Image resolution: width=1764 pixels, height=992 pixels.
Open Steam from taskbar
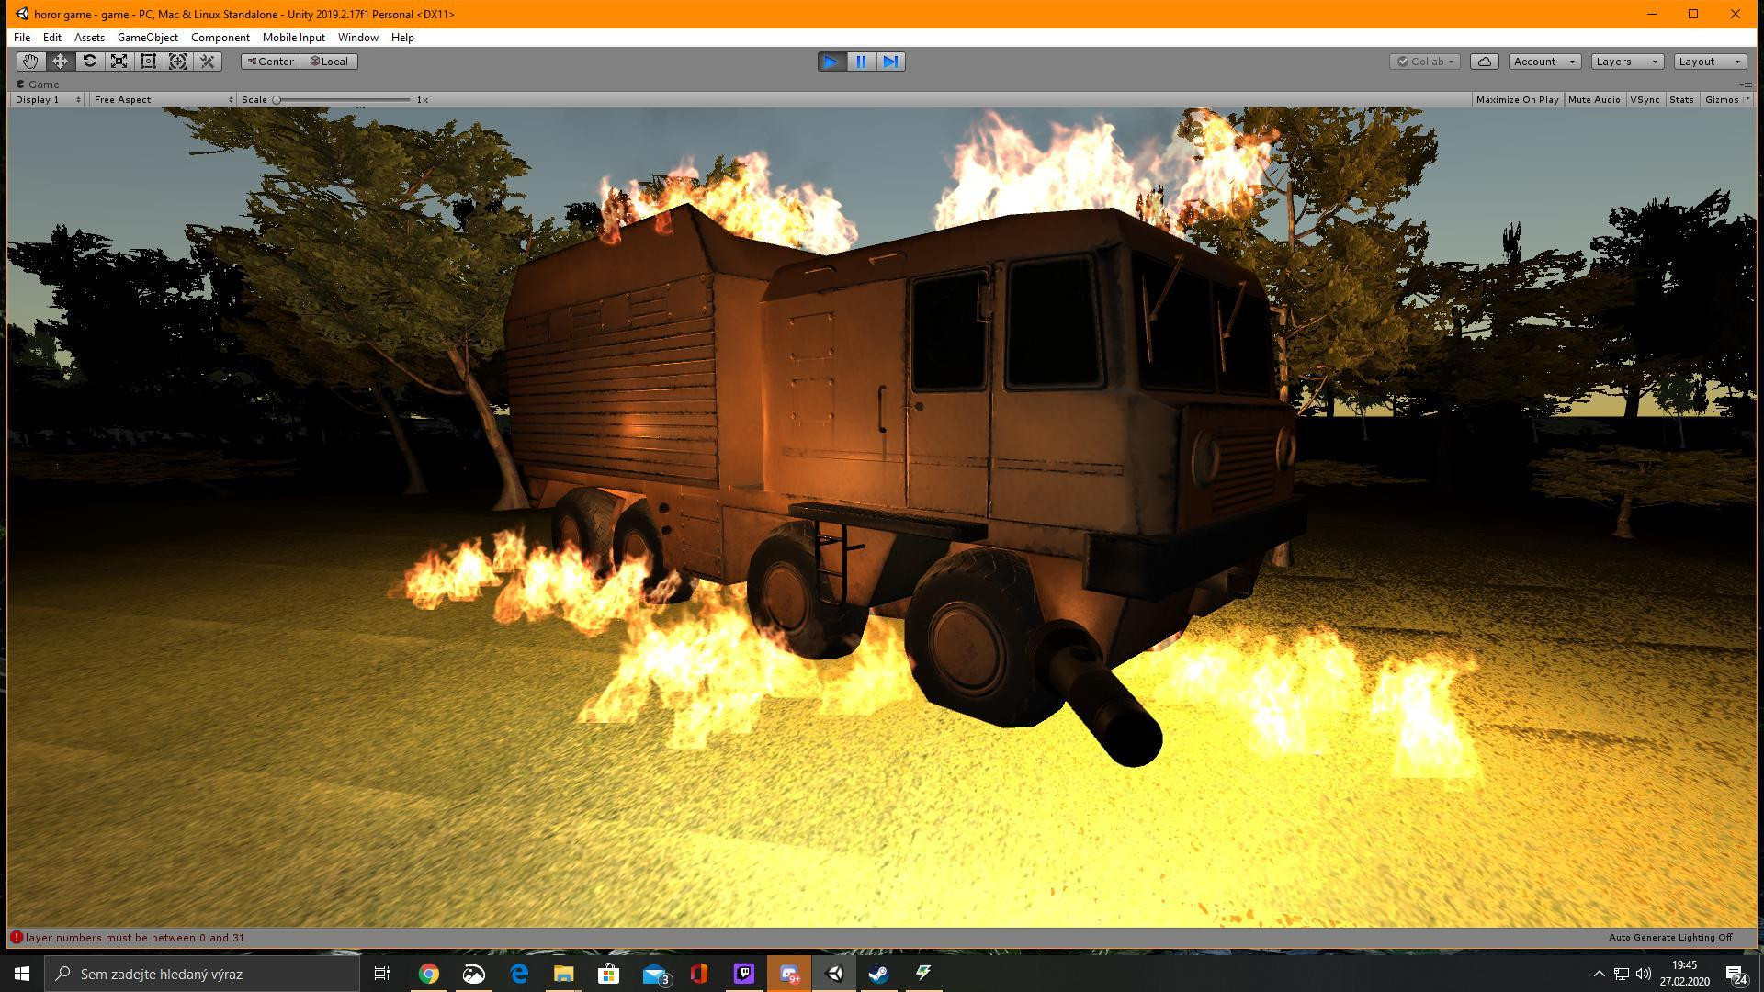pos(879,974)
